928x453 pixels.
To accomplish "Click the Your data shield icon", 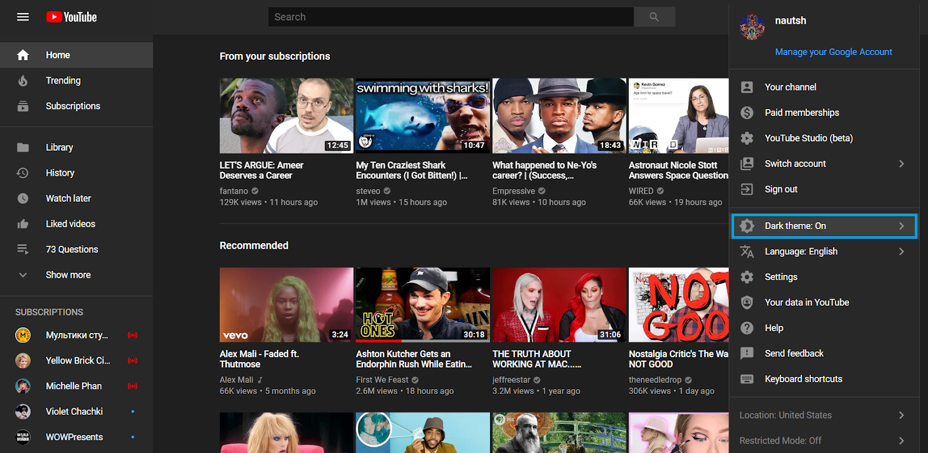I will (747, 302).
